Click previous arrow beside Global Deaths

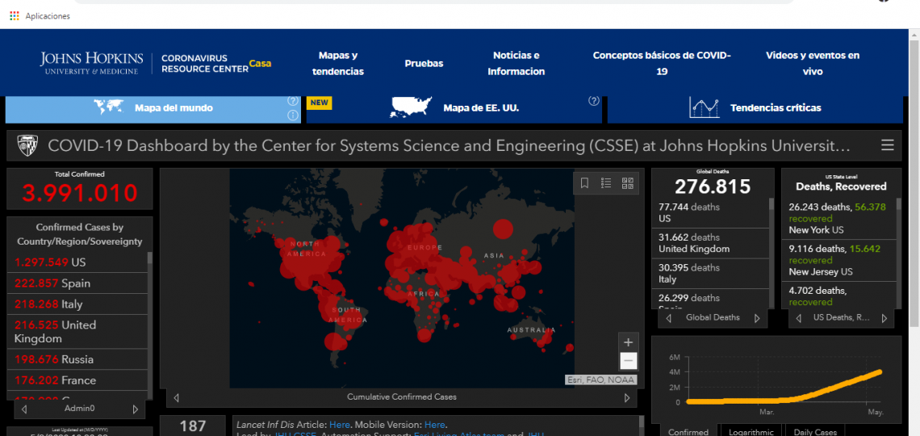(x=668, y=318)
